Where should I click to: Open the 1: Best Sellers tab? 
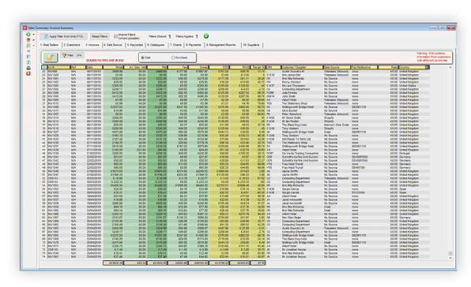click(49, 45)
